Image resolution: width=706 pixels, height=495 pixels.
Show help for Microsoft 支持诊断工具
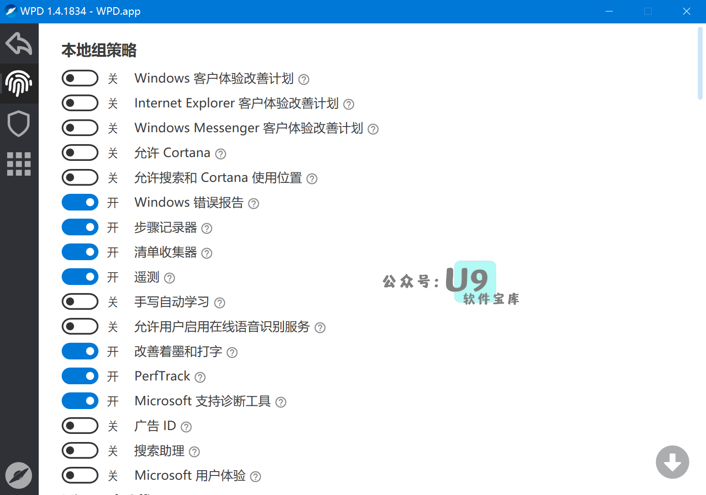pos(281,402)
